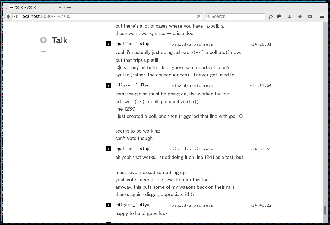Save the page to Pocket

pos(310,17)
